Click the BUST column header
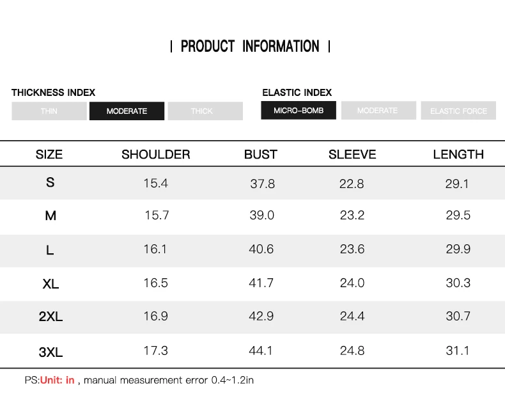The image size is (505, 394). pos(261,154)
